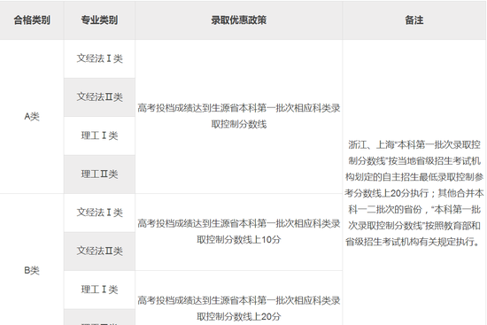Click the 专业类别 column header
487x325 pixels.
click(x=99, y=20)
